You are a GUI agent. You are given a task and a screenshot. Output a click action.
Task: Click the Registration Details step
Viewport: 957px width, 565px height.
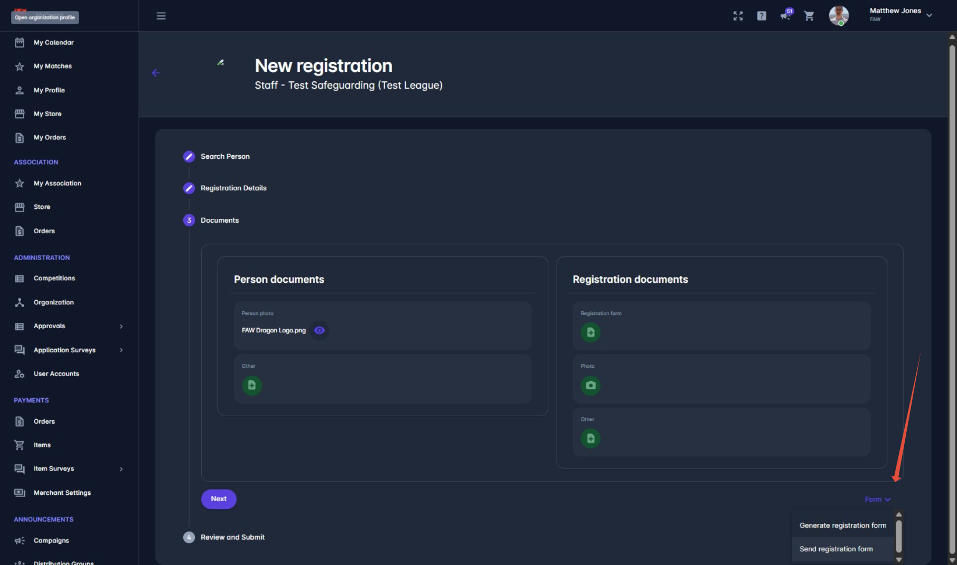pos(233,188)
